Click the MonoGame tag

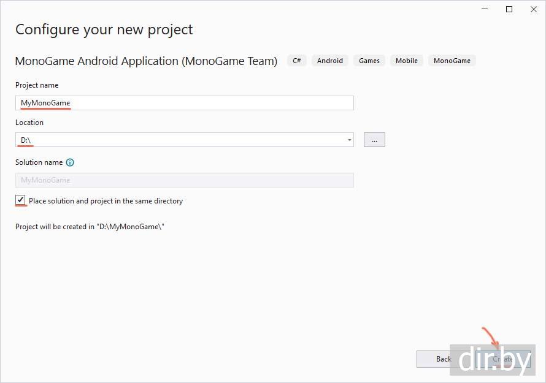pos(452,61)
